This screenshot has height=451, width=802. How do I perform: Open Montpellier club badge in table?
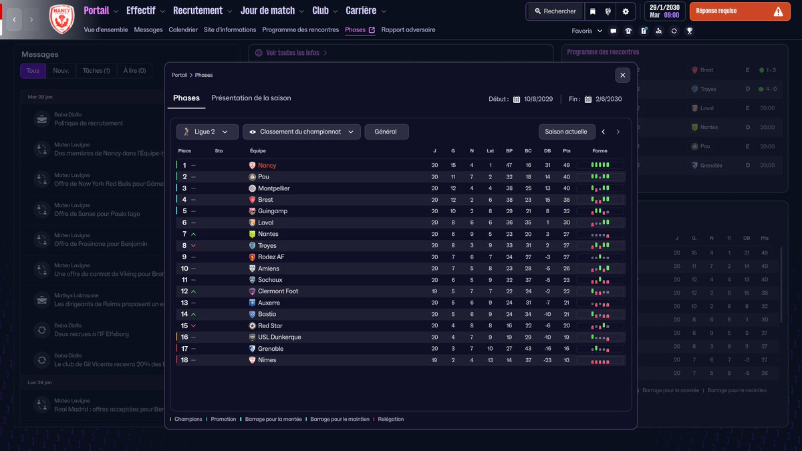[252, 188]
